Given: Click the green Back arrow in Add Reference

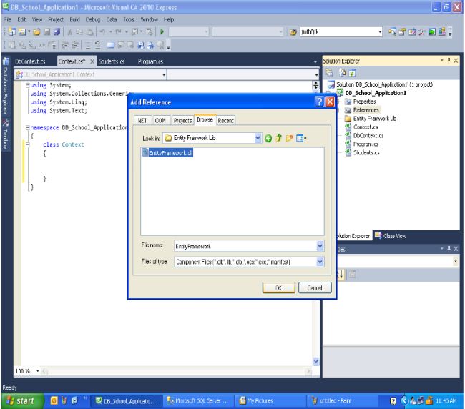Looking at the screenshot, I should point(269,137).
